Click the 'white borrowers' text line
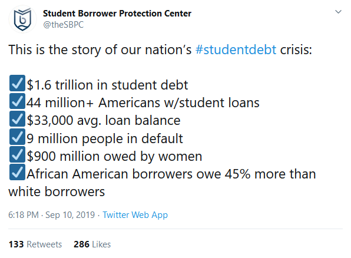This screenshot has height=258, width=351. point(57,192)
